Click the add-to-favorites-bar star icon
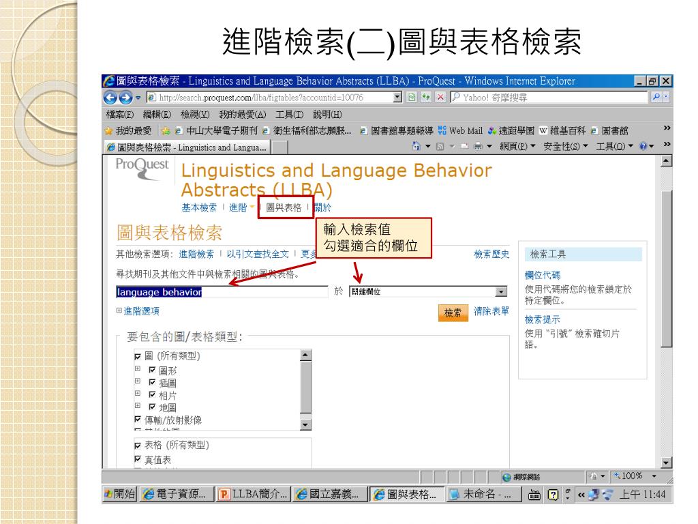This screenshot has height=524, width=698. click(x=166, y=131)
